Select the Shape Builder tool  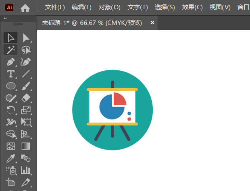pos(10,134)
